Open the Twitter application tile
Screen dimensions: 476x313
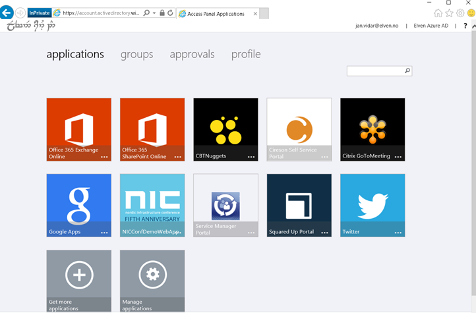point(372,206)
